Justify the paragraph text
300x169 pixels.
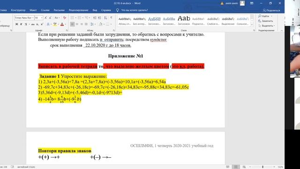click(x=86, y=24)
